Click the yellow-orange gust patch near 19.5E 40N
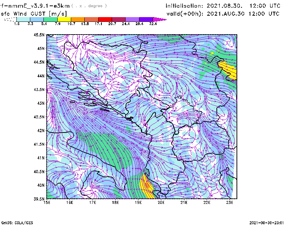 (x=147, y=186)
